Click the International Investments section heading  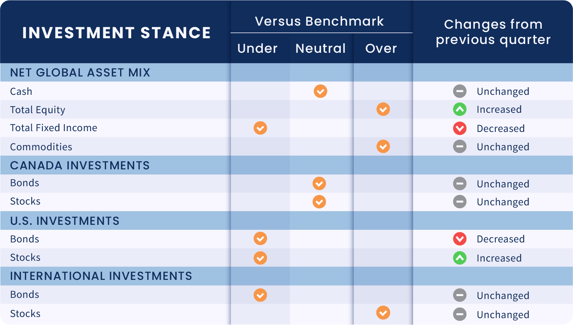tap(101, 276)
